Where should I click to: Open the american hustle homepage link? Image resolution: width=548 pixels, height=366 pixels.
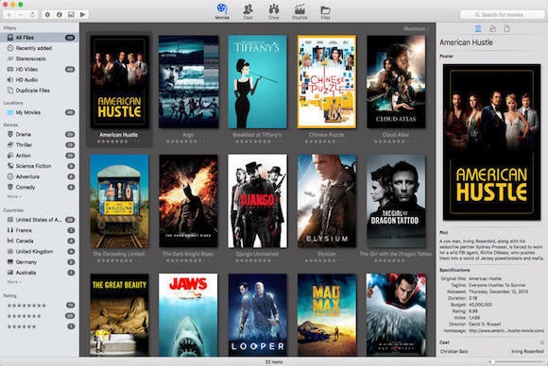tap(505, 330)
